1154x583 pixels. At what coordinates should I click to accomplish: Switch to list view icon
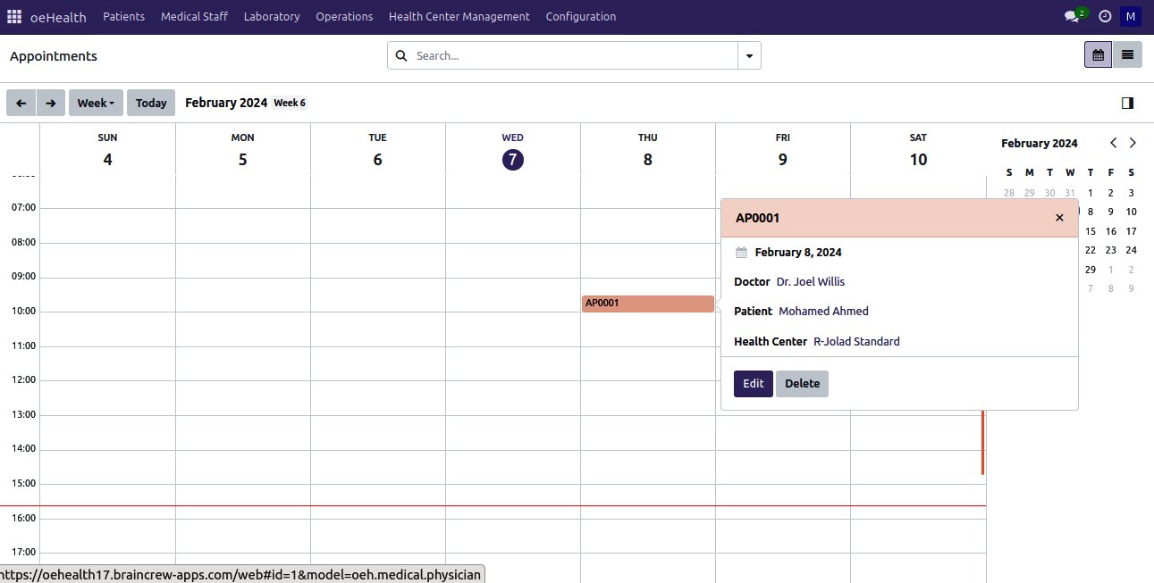click(x=1127, y=54)
